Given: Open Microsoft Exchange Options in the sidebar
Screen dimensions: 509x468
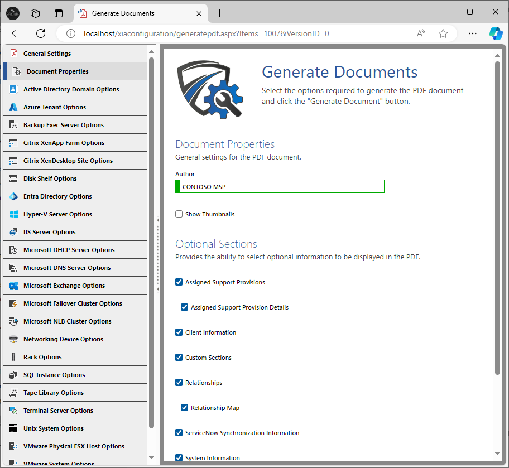Looking at the screenshot, I should (75, 286).
